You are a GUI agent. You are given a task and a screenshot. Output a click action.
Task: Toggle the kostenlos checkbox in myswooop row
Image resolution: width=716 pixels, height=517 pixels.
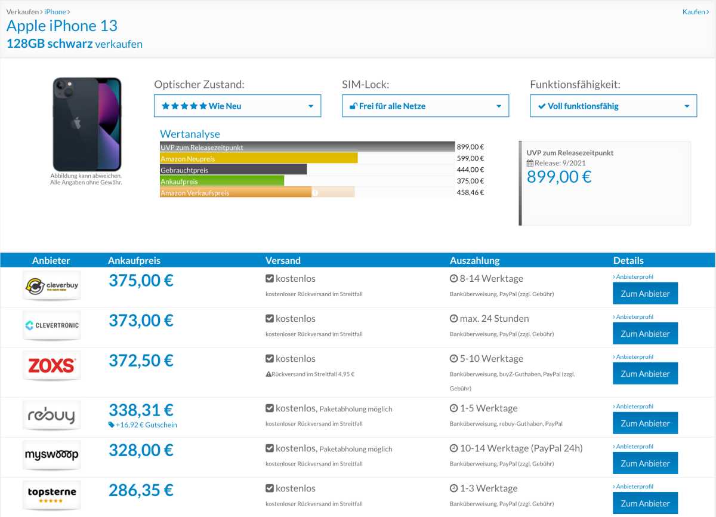tap(270, 448)
